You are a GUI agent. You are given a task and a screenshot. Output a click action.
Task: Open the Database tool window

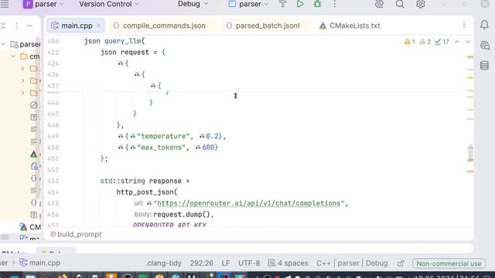pyautogui.click(x=484, y=66)
